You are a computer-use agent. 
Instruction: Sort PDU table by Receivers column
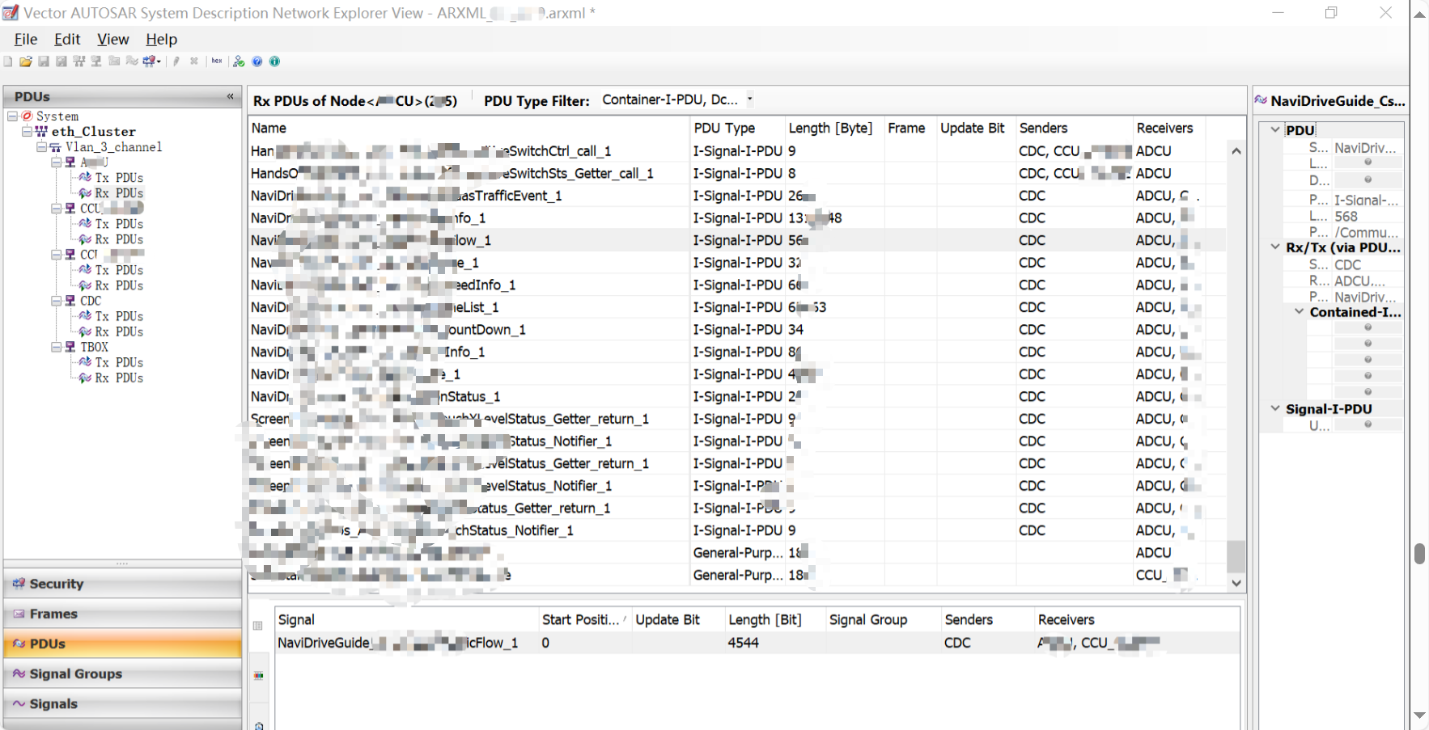(1168, 128)
